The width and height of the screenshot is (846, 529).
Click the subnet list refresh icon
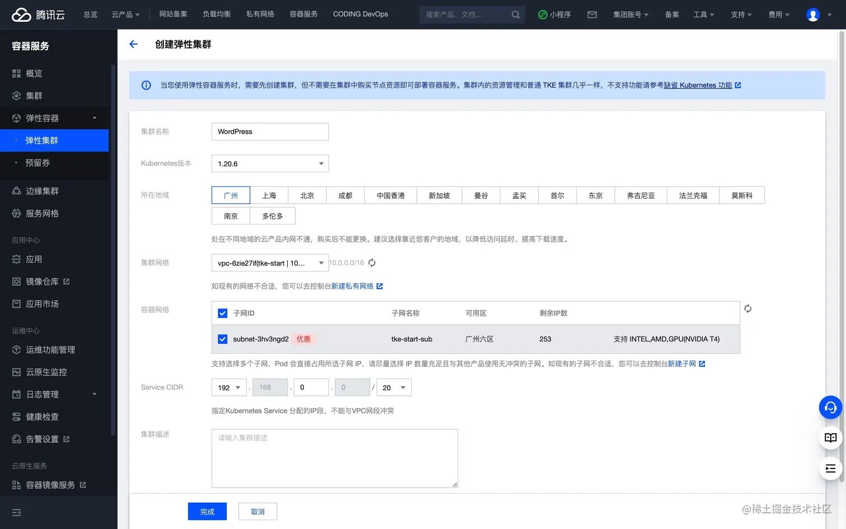748,308
